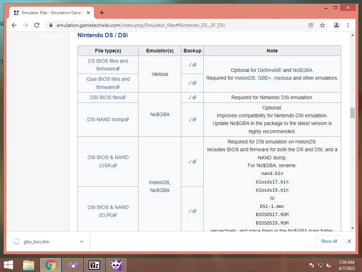This screenshot has width=362, height=272.
Task: Bookmark this page with the star
Action: click(x=322, y=25)
